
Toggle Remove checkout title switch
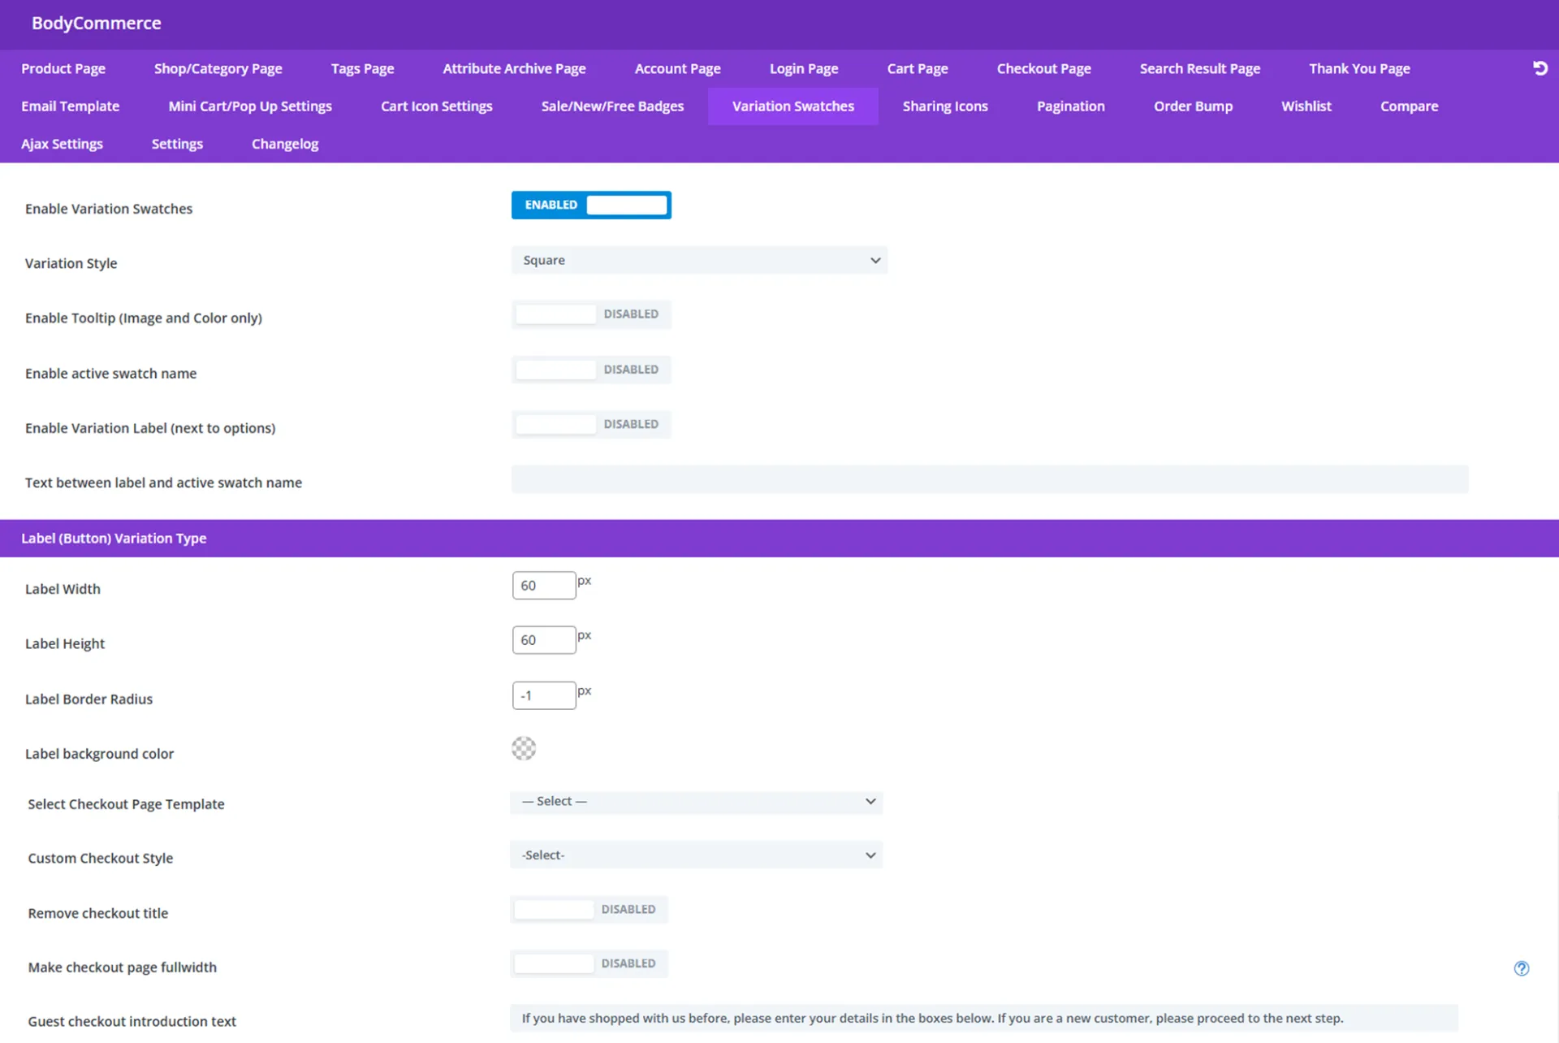[x=589, y=909]
